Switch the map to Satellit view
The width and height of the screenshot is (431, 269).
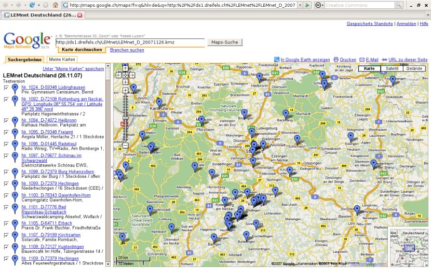coord(392,68)
